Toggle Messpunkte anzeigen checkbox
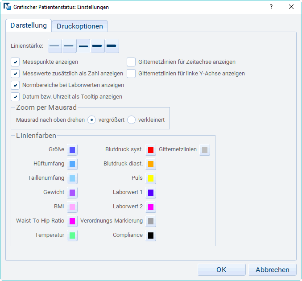The image size is (302, 281). [15, 62]
